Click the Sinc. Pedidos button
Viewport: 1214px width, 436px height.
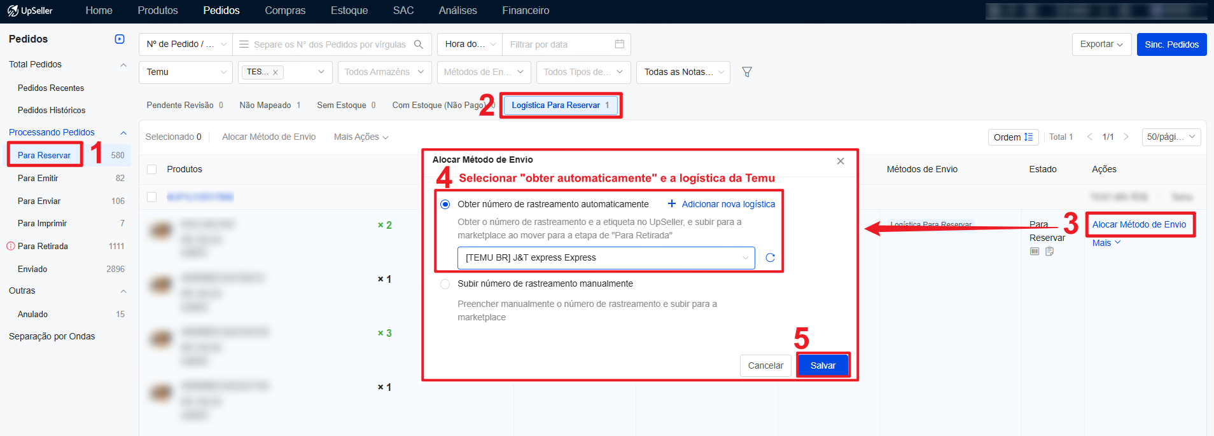click(1171, 44)
